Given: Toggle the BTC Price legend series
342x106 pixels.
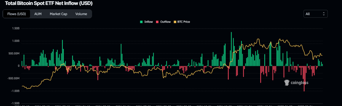Looking at the screenshot, I should (182, 22).
